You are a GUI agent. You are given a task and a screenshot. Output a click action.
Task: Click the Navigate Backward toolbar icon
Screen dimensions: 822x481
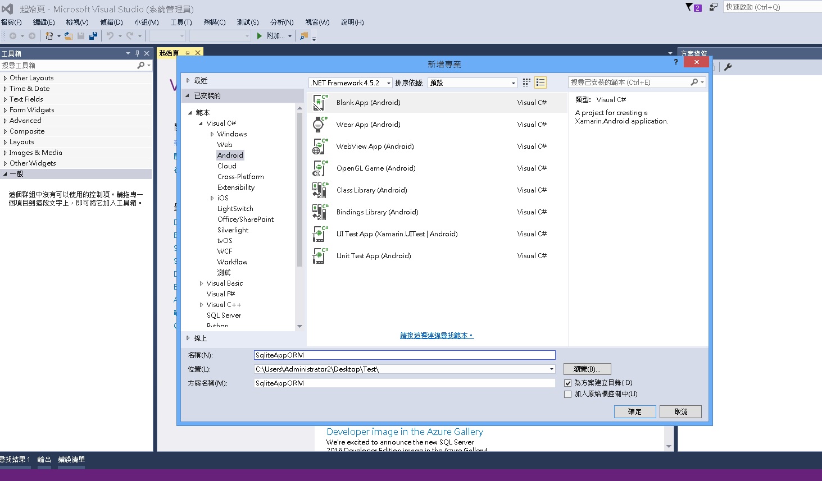click(x=12, y=36)
